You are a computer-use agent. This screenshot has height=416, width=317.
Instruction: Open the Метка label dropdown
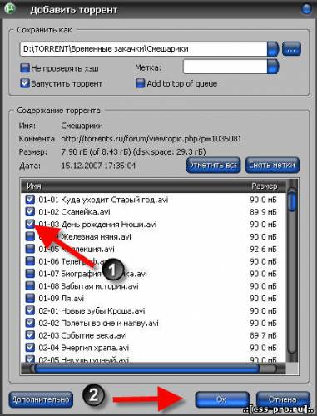273,67
